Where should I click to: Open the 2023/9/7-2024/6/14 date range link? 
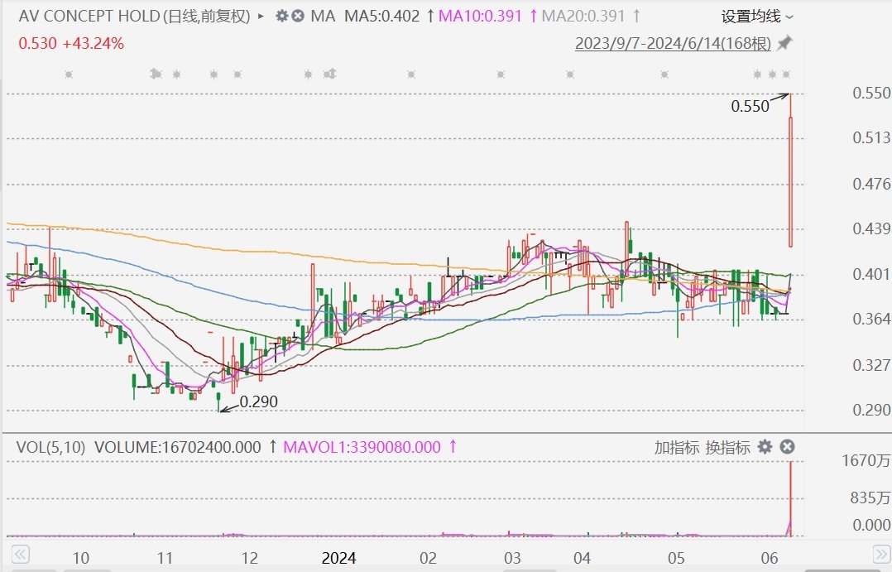(674, 42)
